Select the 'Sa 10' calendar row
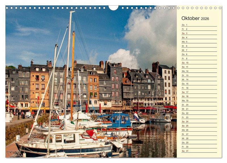227x163 pixels. tap(199, 63)
